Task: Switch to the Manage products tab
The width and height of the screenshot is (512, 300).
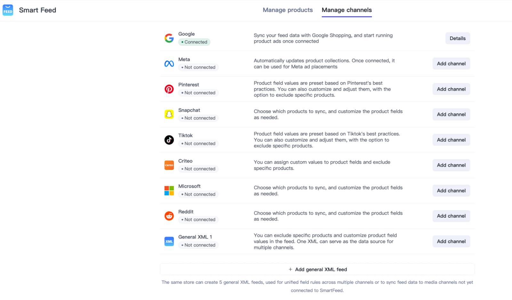Action: point(288,10)
